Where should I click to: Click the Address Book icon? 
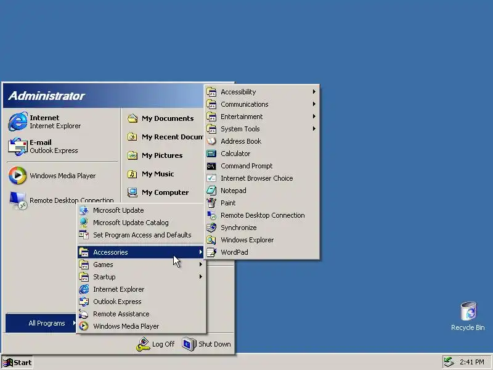[x=211, y=141]
